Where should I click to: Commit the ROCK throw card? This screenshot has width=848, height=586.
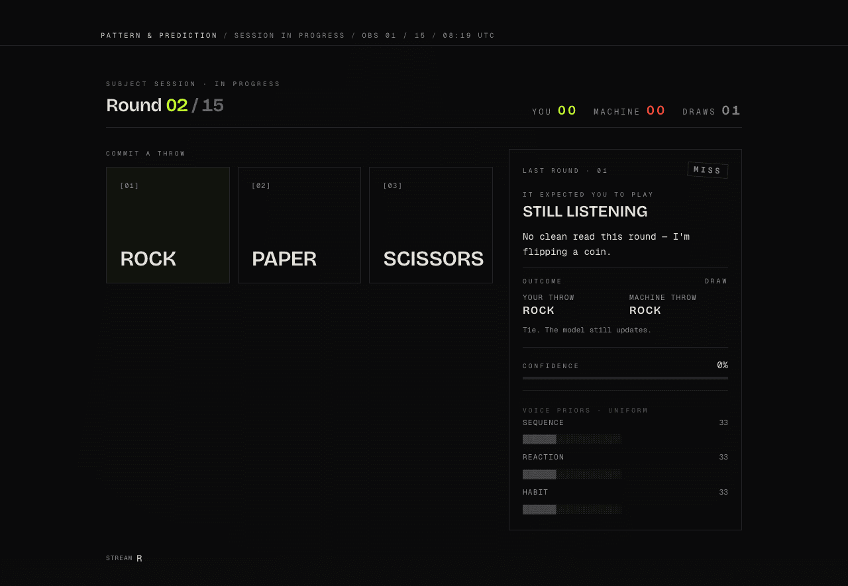(168, 225)
